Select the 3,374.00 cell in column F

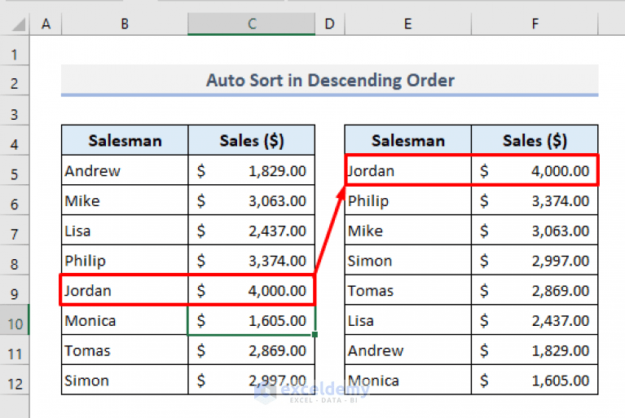pyautogui.click(x=535, y=200)
